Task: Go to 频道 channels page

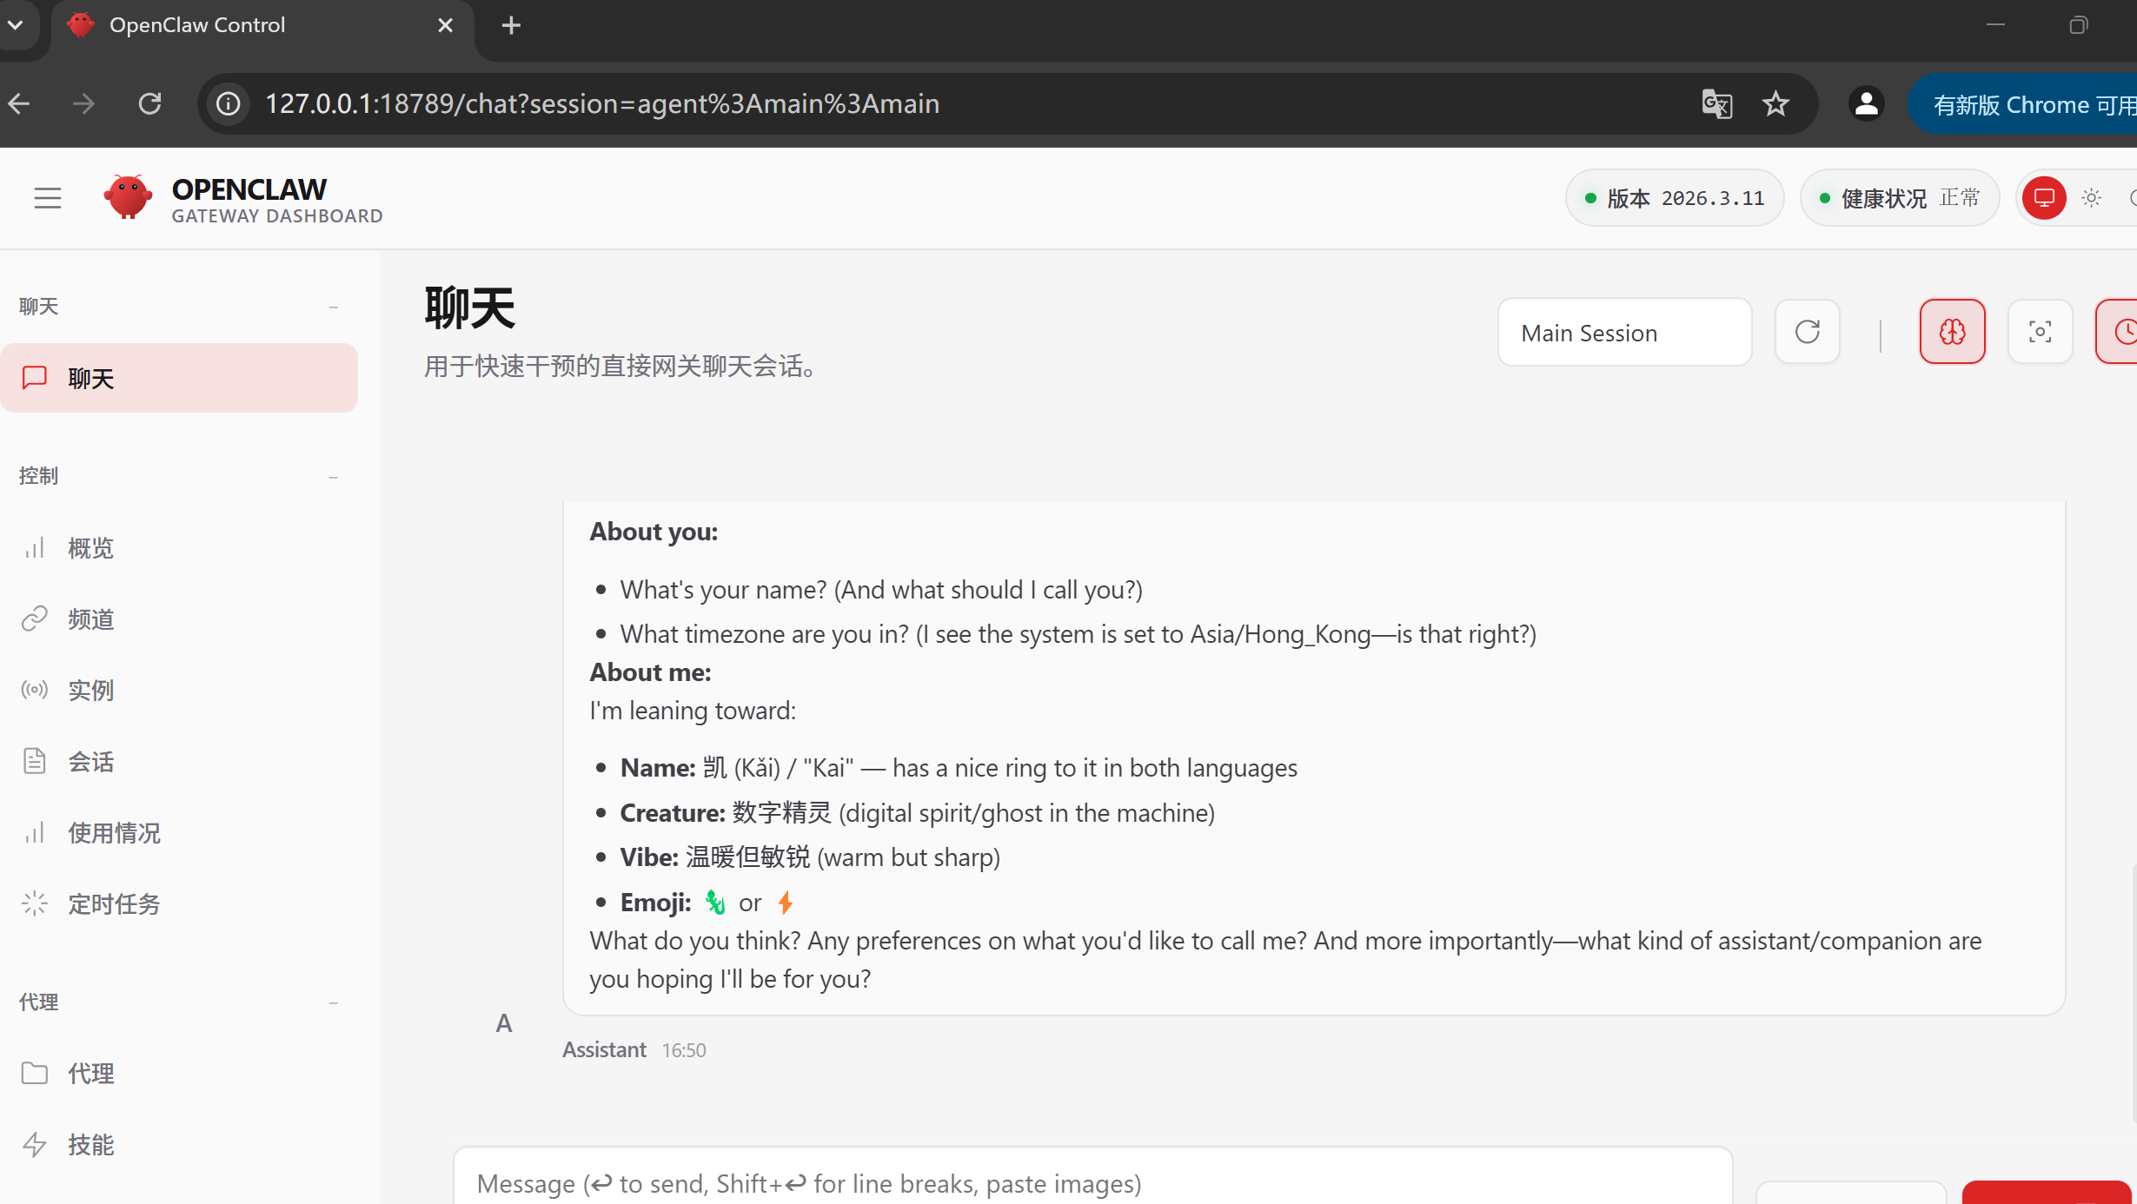Action: (91, 619)
